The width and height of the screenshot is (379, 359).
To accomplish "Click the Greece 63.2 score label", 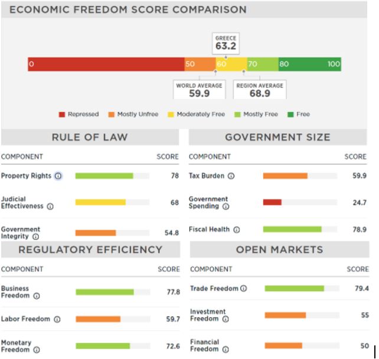I will (x=226, y=43).
